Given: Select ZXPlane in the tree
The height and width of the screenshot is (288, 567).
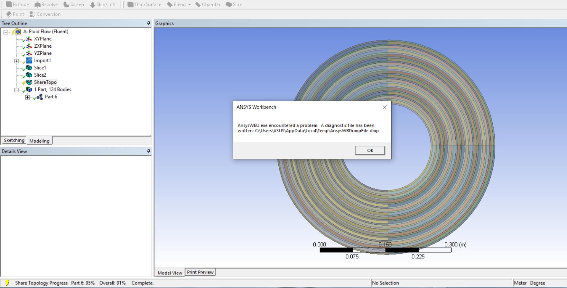Looking at the screenshot, I should [x=43, y=46].
